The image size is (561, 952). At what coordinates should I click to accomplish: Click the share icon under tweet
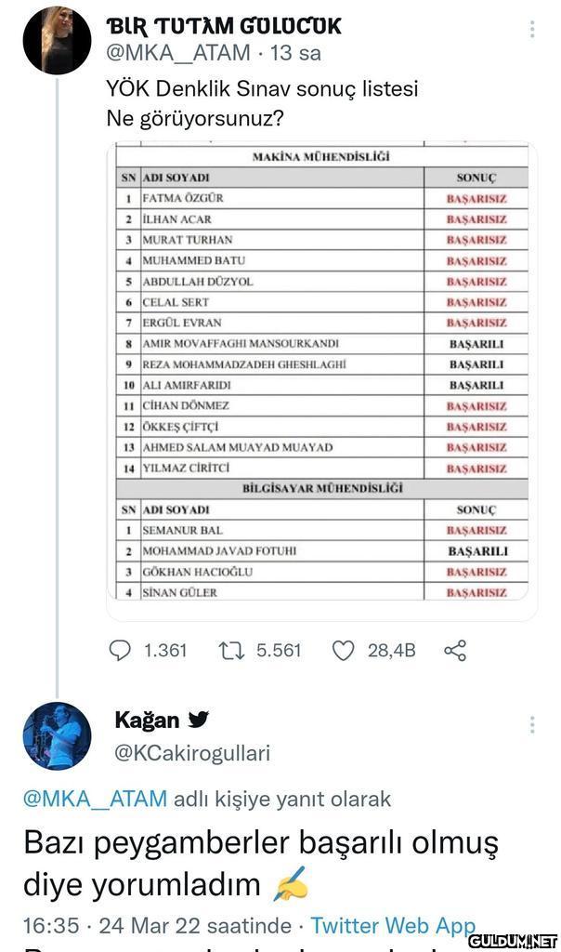(x=455, y=650)
